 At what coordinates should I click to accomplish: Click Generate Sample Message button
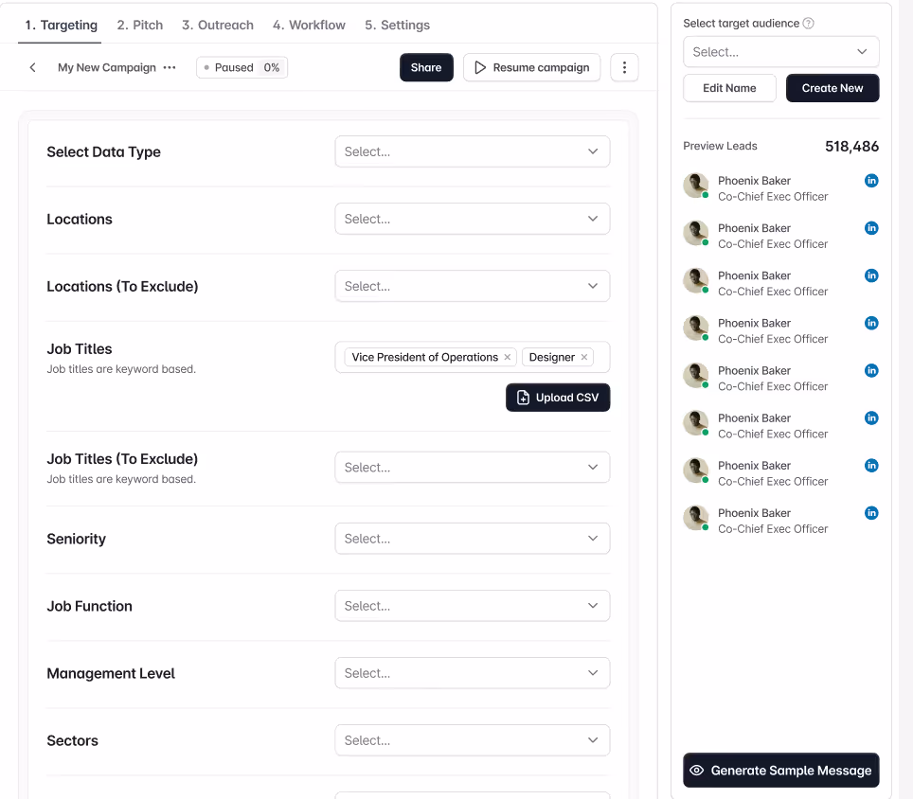pyautogui.click(x=780, y=771)
